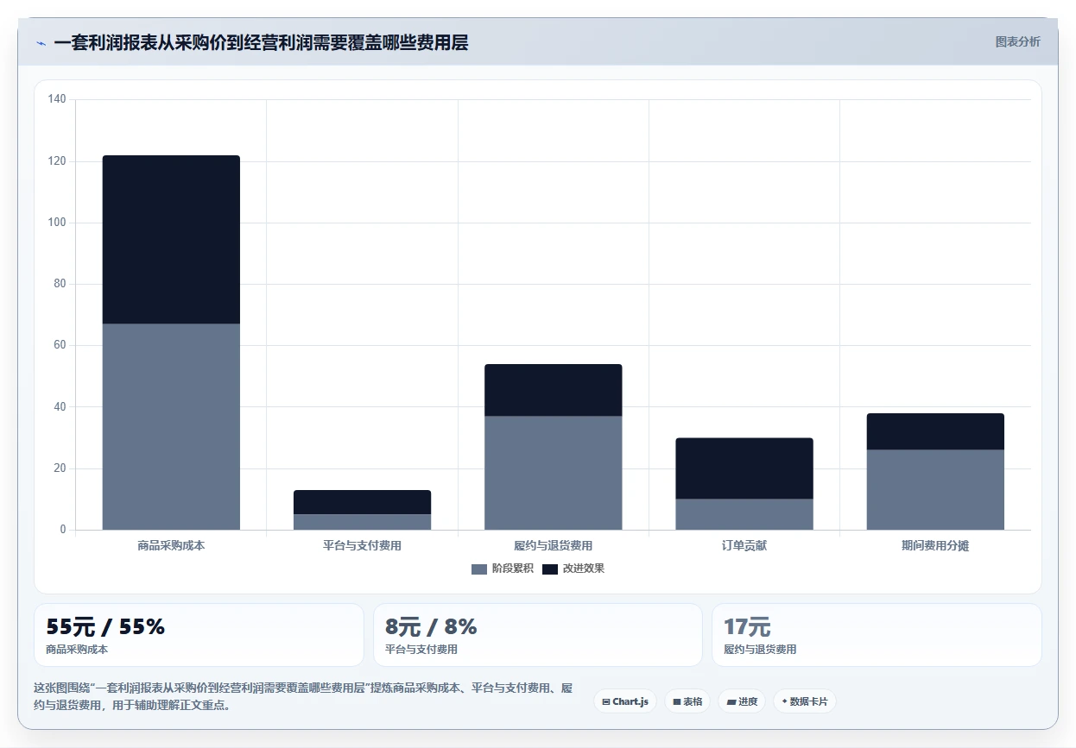
Task: Click the 期间费用分摊 axis label
Action: pyautogui.click(x=935, y=546)
